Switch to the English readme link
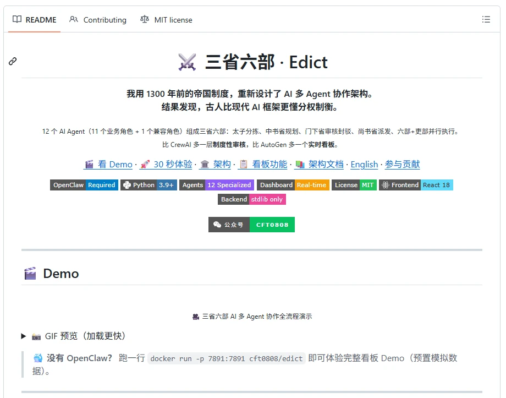Screen dimensions: 506x398 (x=364, y=164)
